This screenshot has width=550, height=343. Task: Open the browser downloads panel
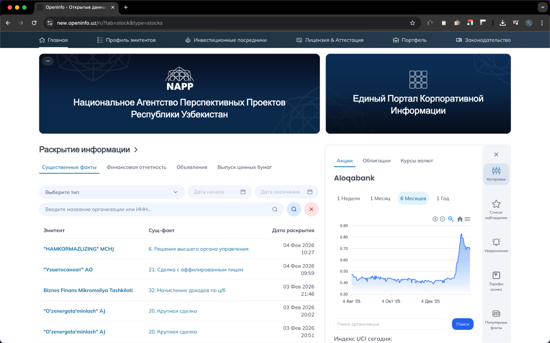503,23
